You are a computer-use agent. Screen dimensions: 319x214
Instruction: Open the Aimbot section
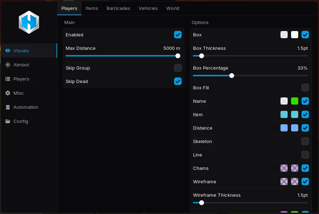(x=29, y=65)
